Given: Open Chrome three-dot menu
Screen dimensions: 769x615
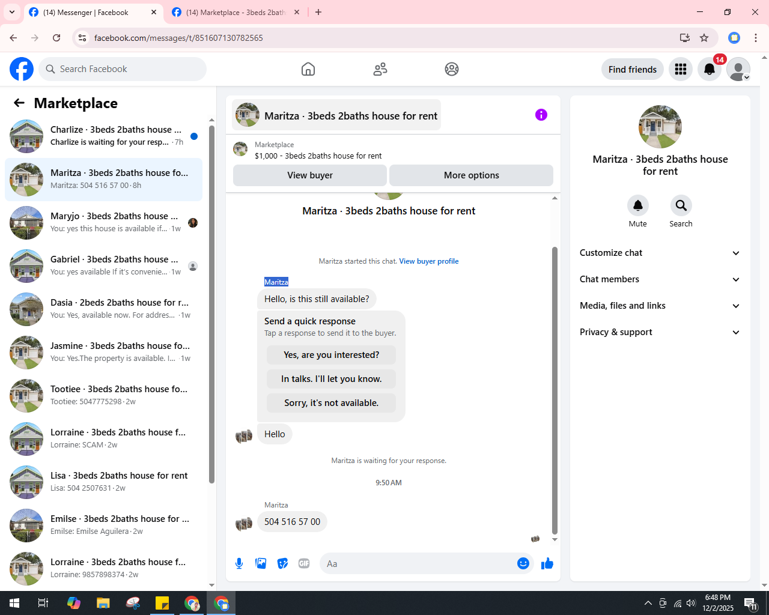Looking at the screenshot, I should coord(756,38).
